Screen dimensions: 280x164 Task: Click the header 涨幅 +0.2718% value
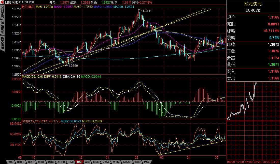point(145,3)
